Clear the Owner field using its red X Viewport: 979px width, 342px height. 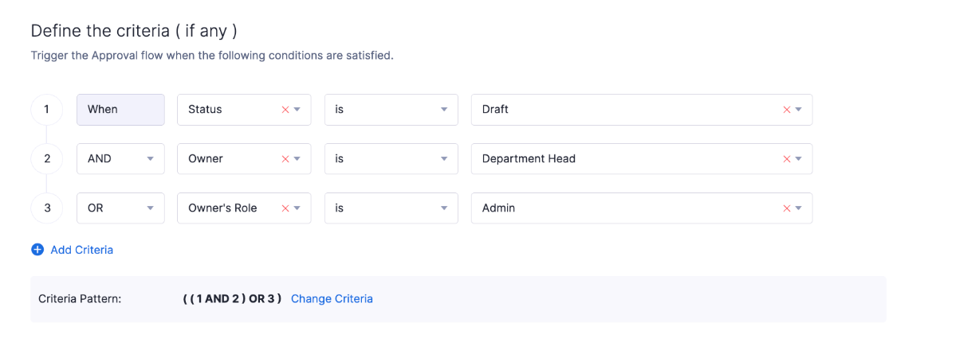point(285,159)
